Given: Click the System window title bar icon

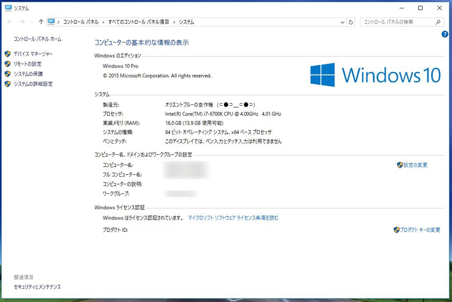Looking at the screenshot, I should point(8,8).
